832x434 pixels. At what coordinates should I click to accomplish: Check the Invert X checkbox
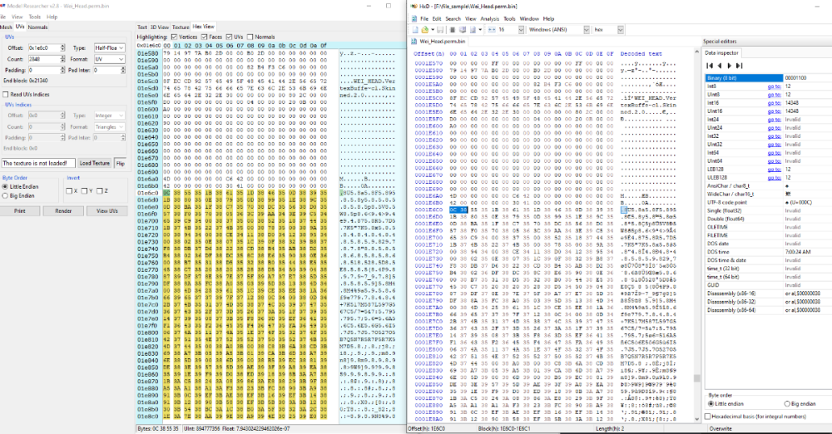(x=69, y=191)
